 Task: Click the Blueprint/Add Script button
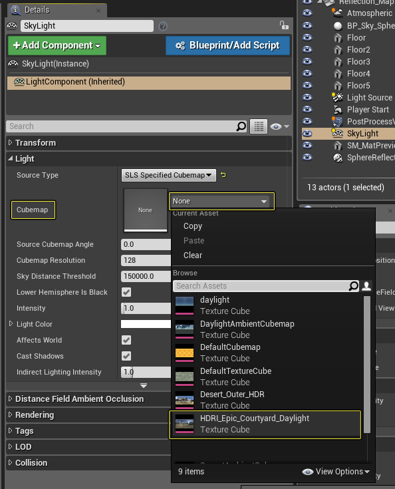coord(228,45)
